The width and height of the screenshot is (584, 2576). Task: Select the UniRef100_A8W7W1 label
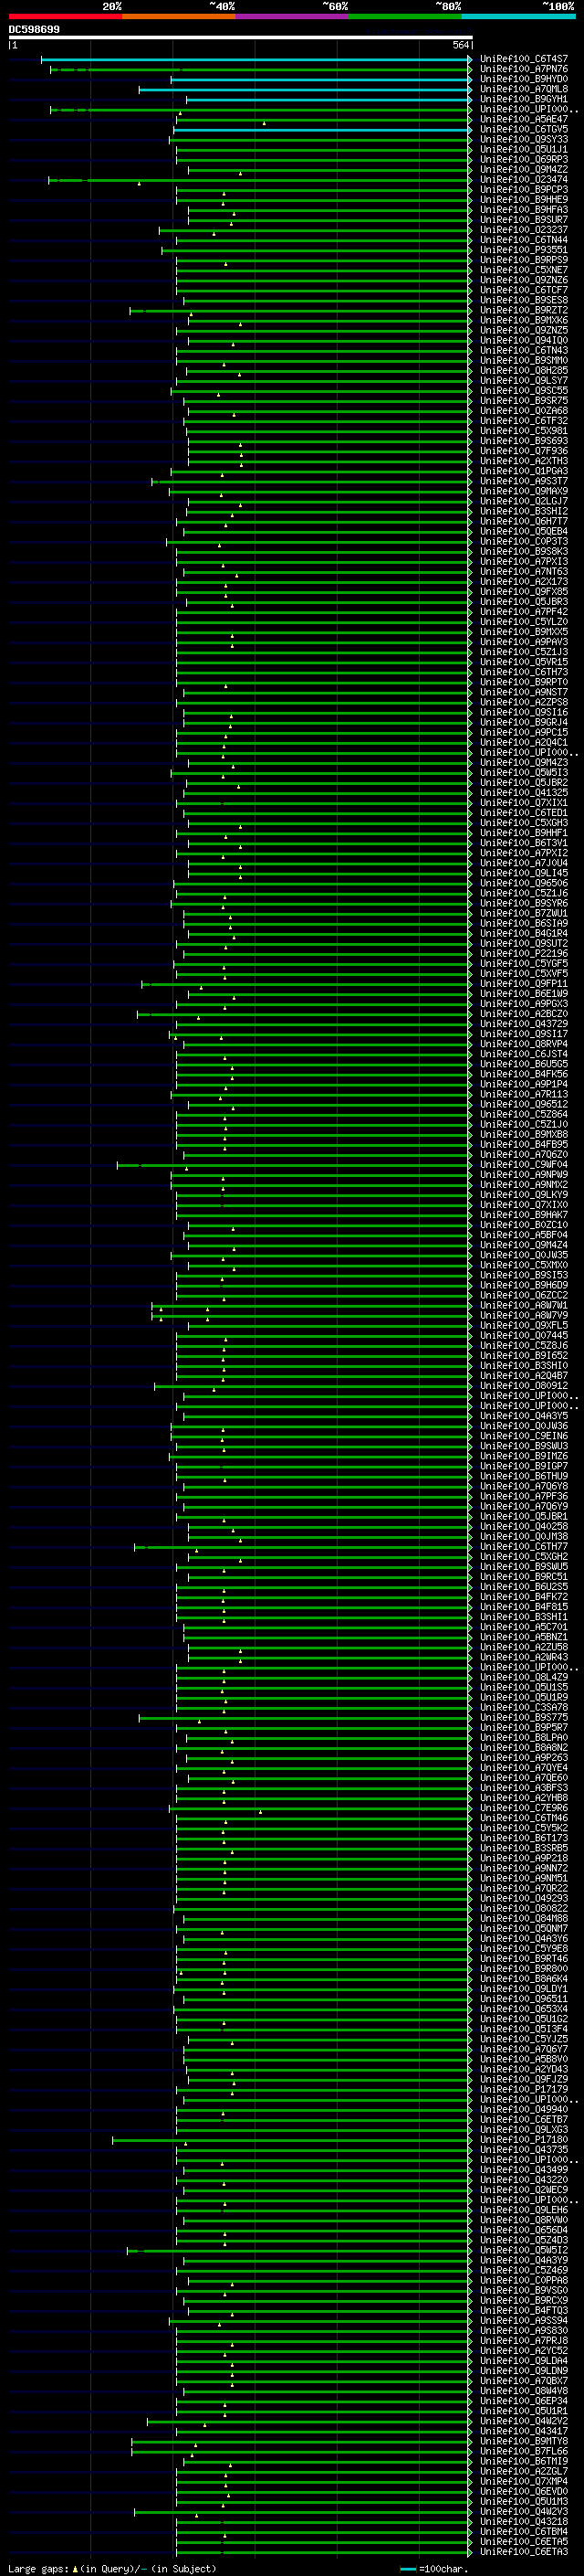(524, 1305)
